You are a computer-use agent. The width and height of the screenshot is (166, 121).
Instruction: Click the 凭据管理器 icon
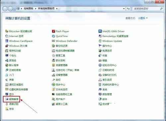click(53, 65)
